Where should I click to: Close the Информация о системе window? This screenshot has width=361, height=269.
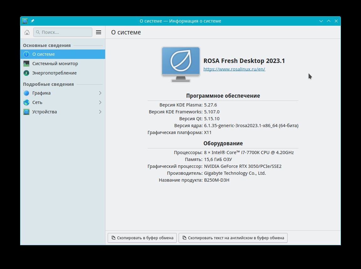click(x=336, y=21)
